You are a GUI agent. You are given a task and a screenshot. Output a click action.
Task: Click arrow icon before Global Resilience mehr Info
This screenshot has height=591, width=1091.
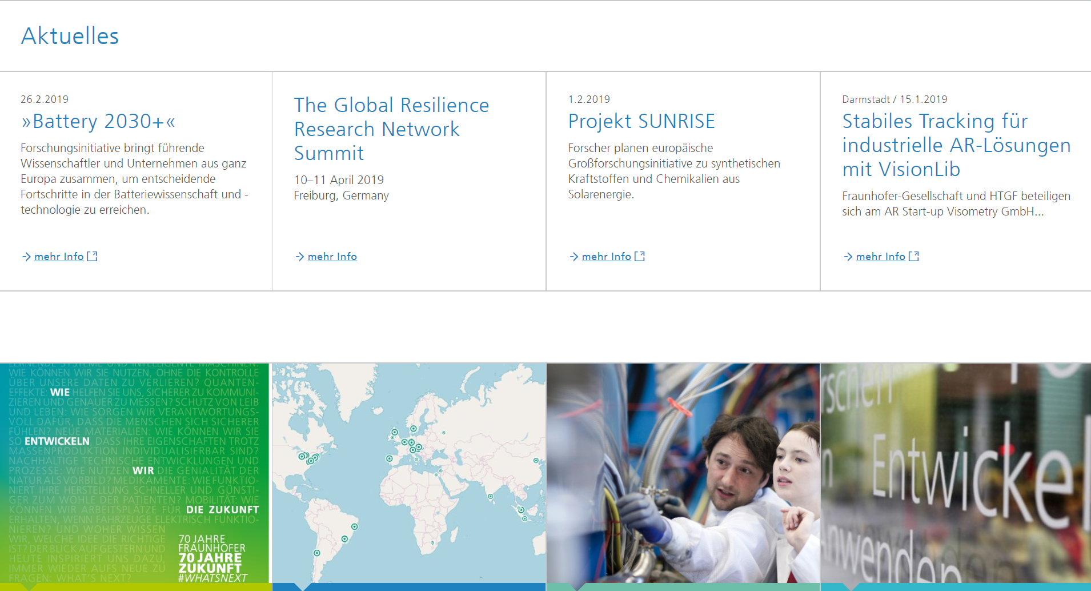(300, 257)
